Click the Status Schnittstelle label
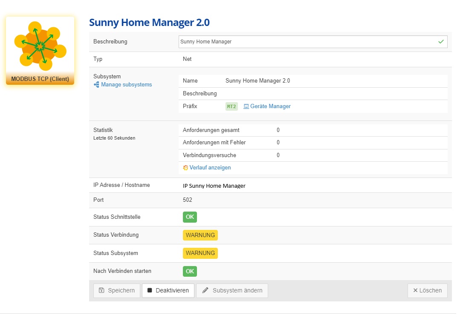This screenshot has width=460, height=318. pyautogui.click(x=117, y=217)
